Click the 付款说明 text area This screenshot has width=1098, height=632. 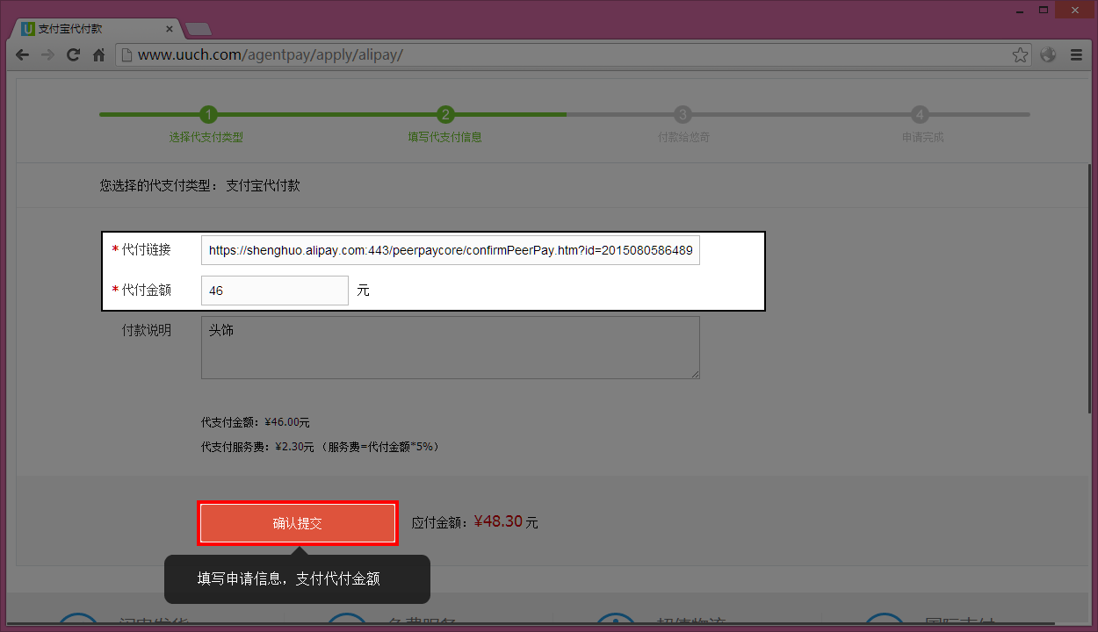(451, 348)
